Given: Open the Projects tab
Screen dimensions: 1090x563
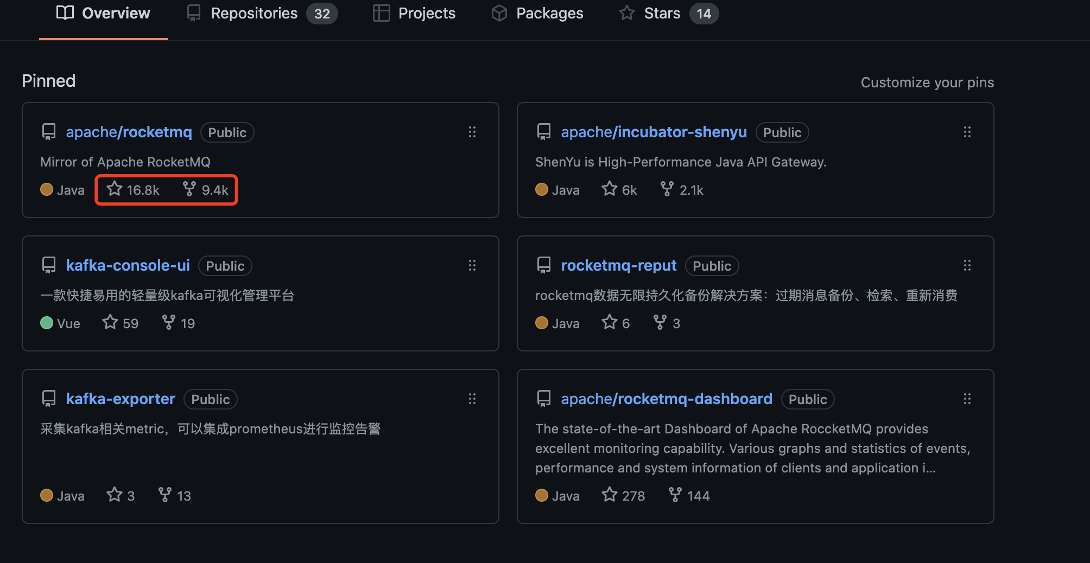Looking at the screenshot, I should [x=414, y=14].
